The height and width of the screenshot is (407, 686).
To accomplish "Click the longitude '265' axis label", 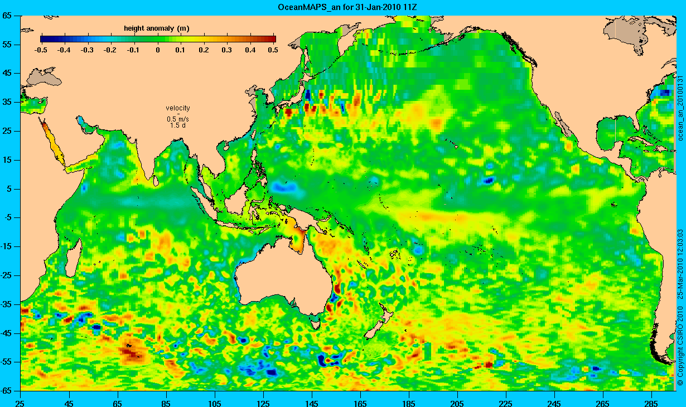I will tap(603, 403).
